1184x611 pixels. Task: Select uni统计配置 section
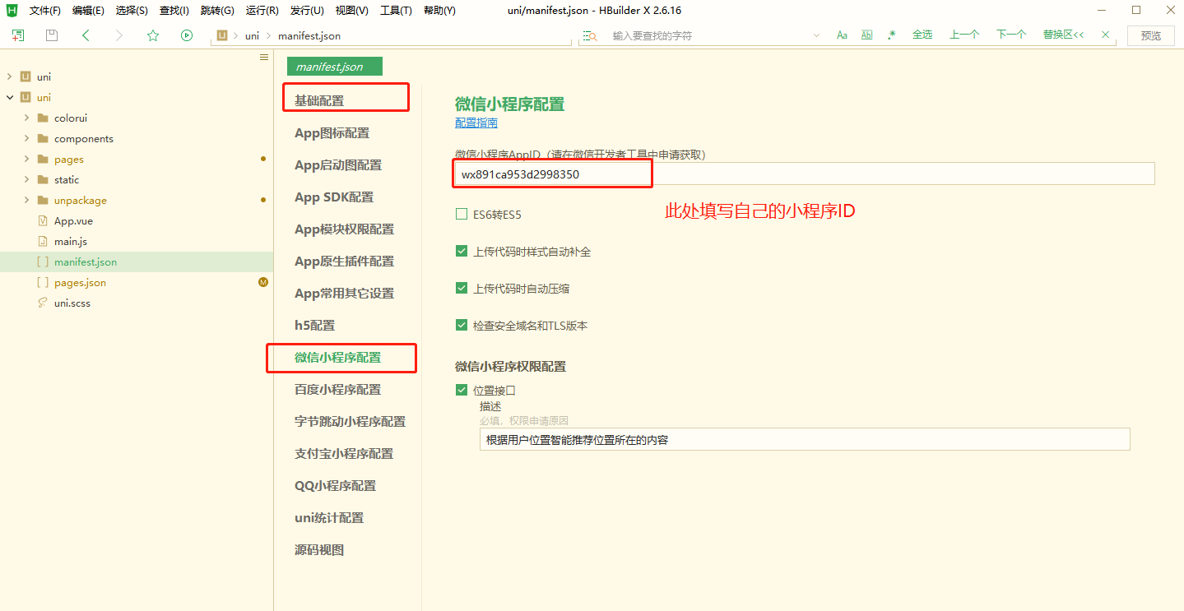click(x=329, y=517)
